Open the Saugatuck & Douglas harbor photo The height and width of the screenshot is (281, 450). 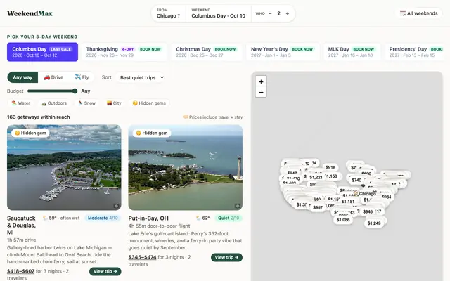click(64, 167)
